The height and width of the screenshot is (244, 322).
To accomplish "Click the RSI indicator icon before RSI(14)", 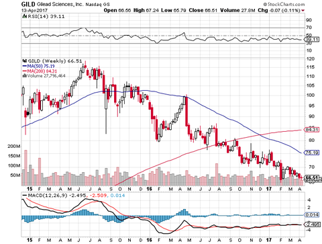I will tap(24, 16).
